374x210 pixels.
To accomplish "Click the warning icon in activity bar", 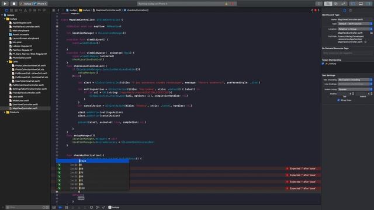I will click(226, 4).
